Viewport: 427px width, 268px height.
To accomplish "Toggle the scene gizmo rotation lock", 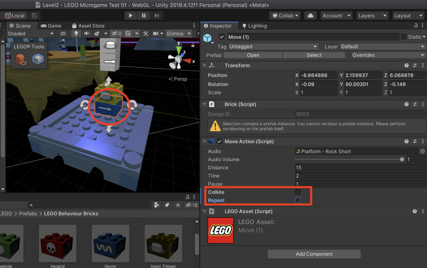I will coord(193,45).
